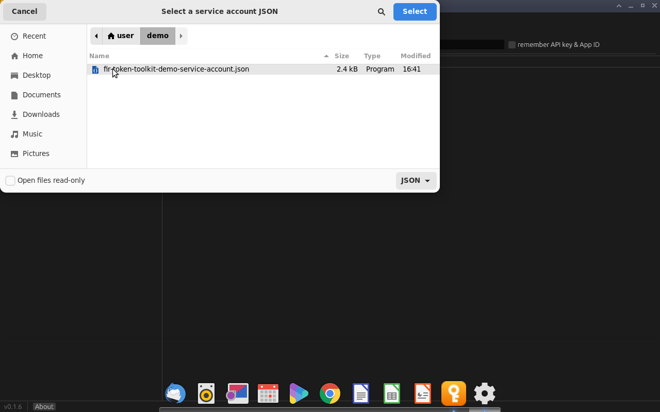This screenshot has height=412, width=660.
Task: Click the Pictures icon in sidebar
Action: click(14, 154)
